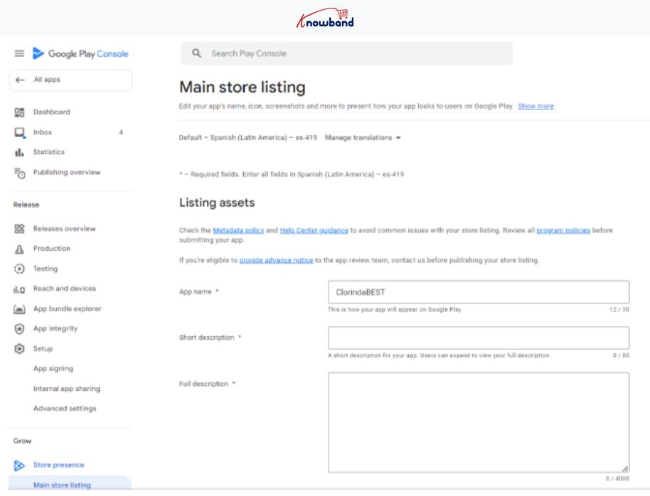Select App signing under Setup
The width and height of the screenshot is (650, 496).
(53, 368)
